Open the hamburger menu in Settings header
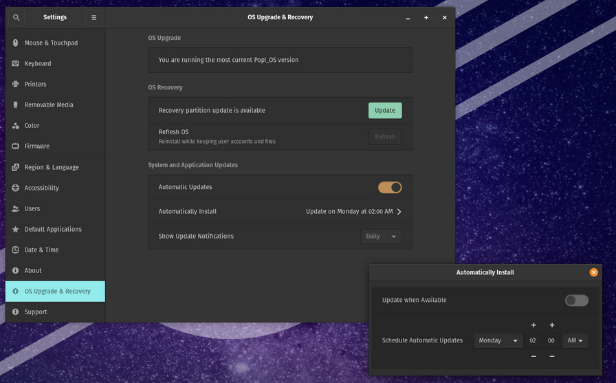The image size is (616, 383). click(94, 17)
